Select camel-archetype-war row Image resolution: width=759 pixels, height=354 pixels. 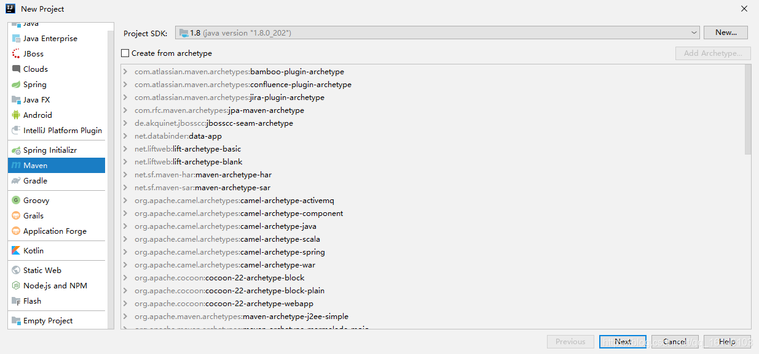pyautogui.click(x=433, y=265)
